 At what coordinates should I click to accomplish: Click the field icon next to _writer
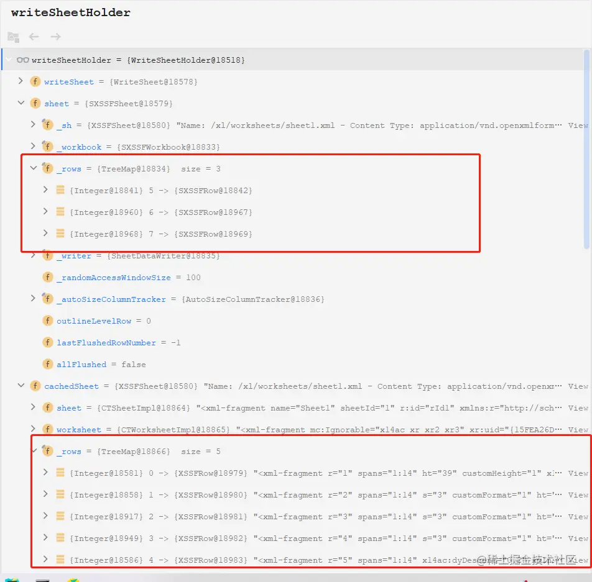coord(48,255)
